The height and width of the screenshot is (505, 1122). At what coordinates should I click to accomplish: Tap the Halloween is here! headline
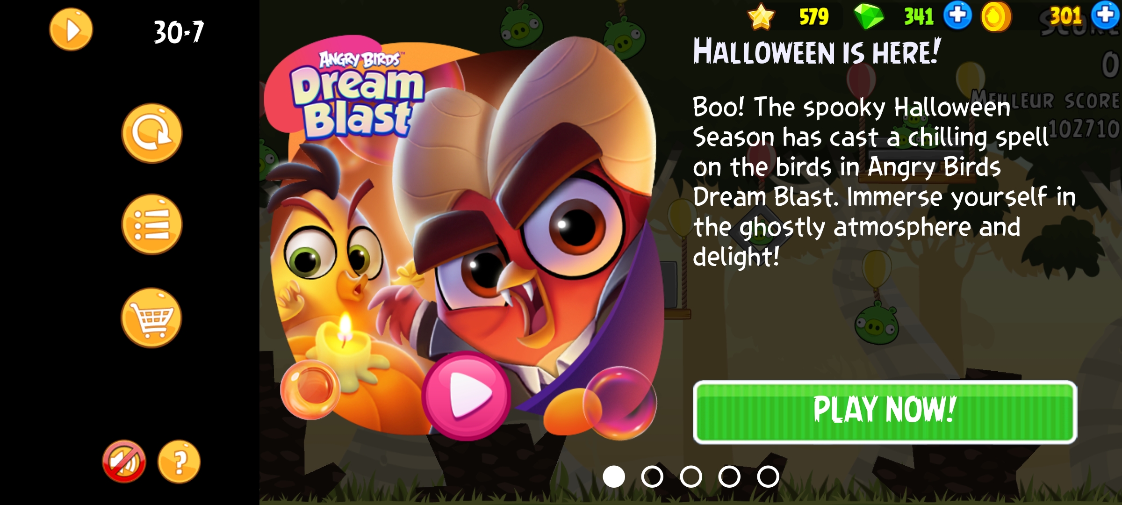click(817, 51)
